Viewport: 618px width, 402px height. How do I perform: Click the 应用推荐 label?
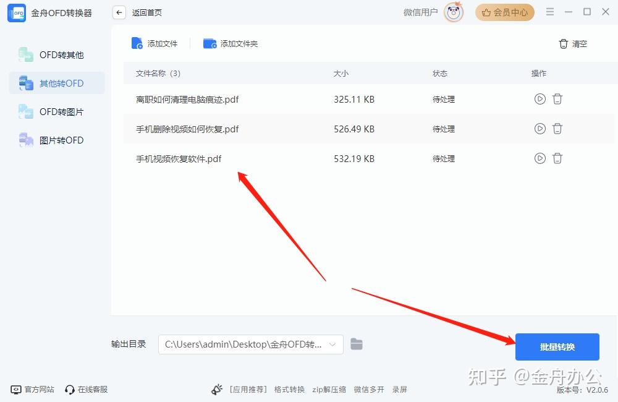point(248,390)
